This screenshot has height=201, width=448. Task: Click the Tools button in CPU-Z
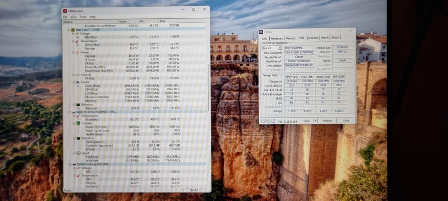[x=306, y=121]
